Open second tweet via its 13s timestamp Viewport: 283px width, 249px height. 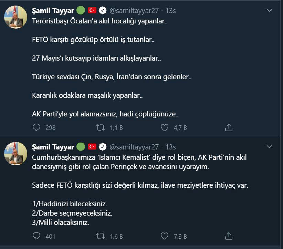pyautogui.click(x=170, y=147)
